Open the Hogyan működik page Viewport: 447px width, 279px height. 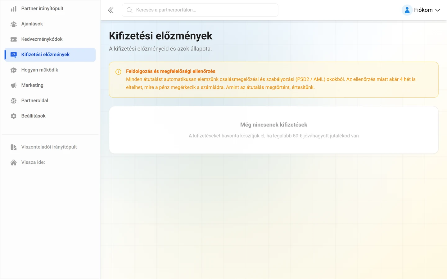(50, 70)
